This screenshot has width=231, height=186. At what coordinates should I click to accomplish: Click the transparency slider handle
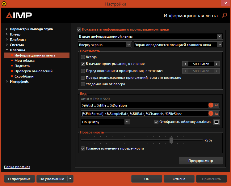pos(171,140)
